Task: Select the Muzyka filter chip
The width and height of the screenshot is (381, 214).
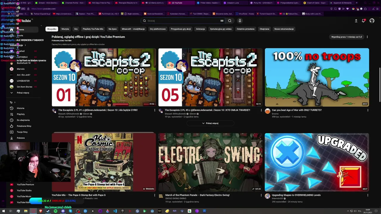Action: tap(65, 29)
